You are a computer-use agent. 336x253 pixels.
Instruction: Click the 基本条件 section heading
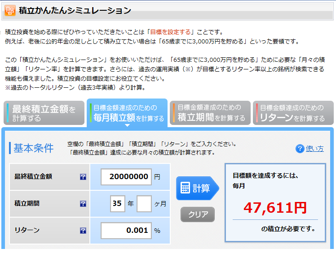coord(33,148)
